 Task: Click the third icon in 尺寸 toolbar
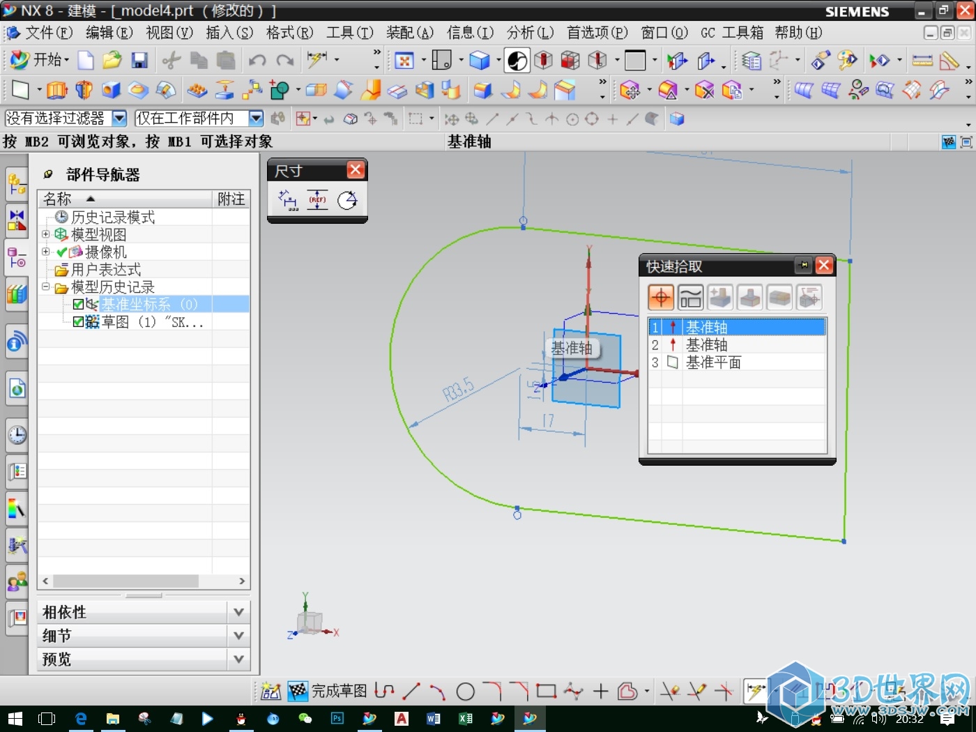(347, 201)
